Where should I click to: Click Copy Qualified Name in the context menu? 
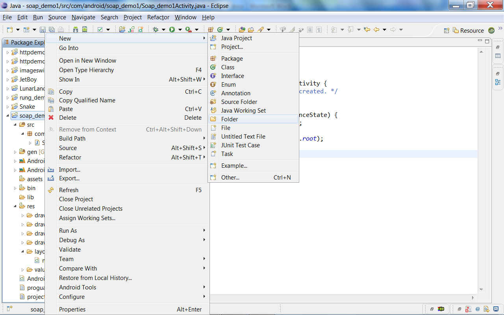pos(127,100)
